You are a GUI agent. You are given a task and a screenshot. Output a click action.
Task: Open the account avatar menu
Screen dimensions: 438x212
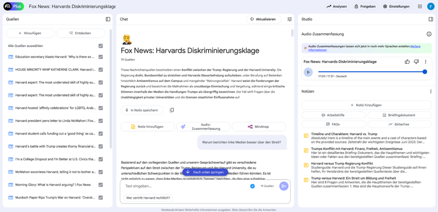(430, 7)
